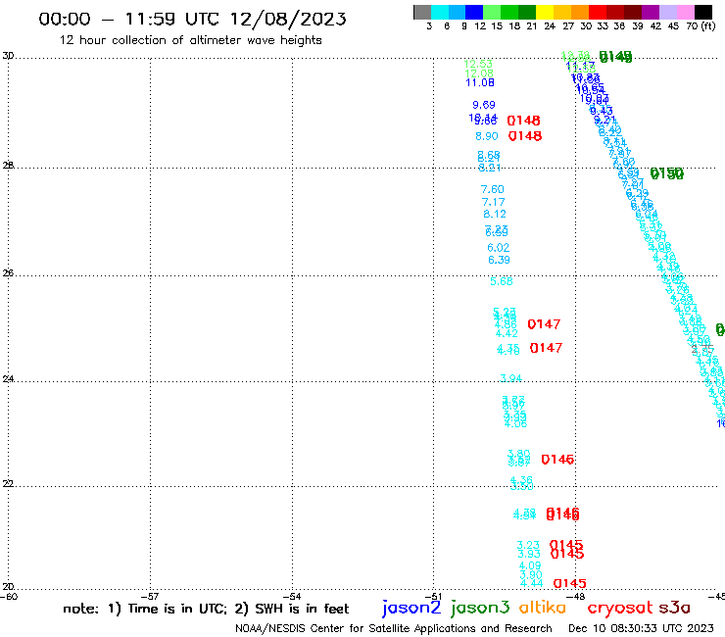This screenshot has height=637, width=725.
Task: Click the "4.44" wave height value
Action: click(531, 584)
